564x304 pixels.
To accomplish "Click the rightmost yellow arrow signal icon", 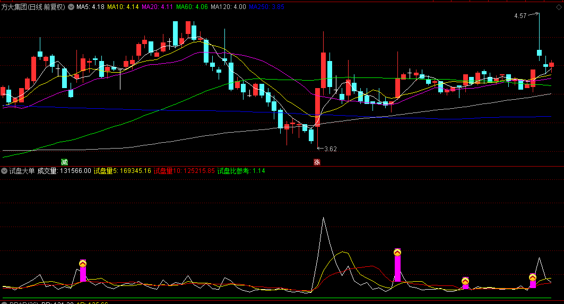I will tap(533, 277).
